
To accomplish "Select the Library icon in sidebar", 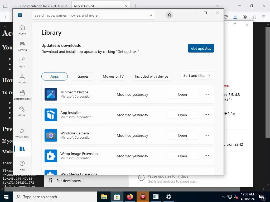I will tap(22, 149).
